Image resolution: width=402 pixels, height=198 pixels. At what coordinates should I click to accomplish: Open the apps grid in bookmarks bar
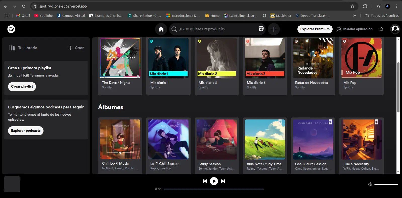click(x=7, y=16)
